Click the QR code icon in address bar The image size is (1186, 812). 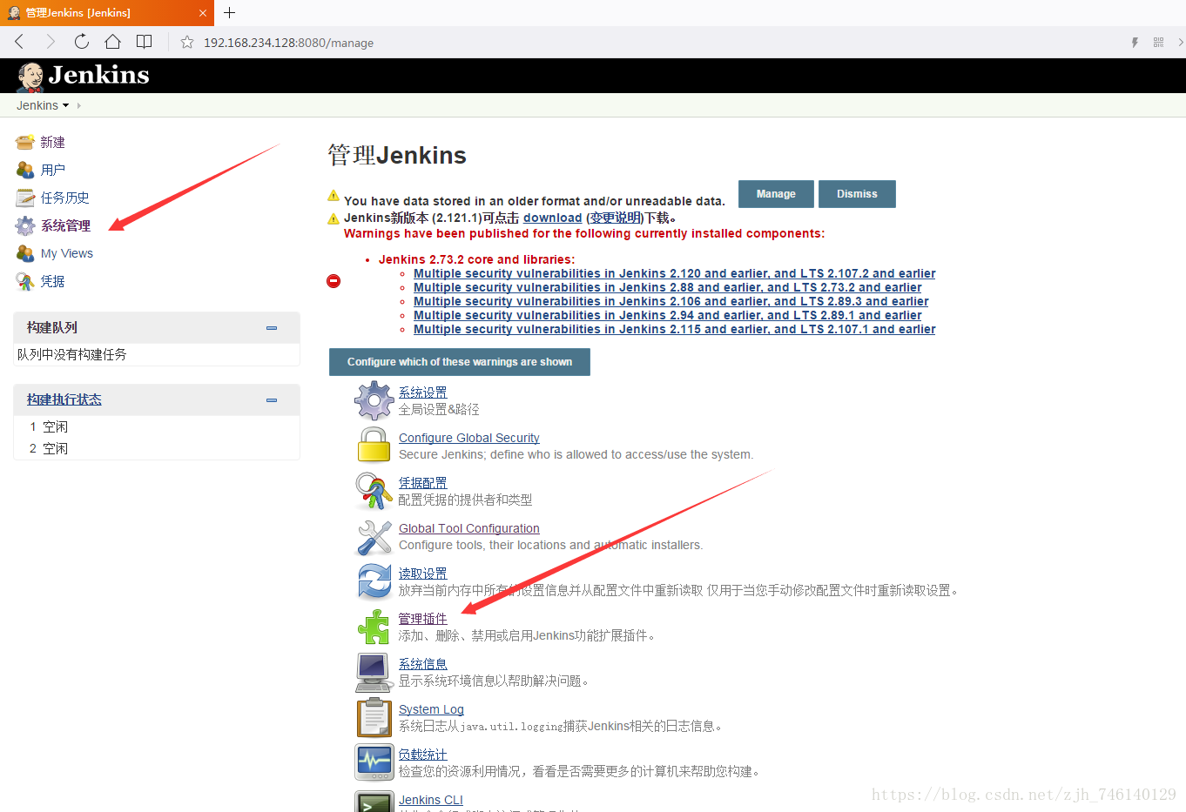(x=1158, y=42)
